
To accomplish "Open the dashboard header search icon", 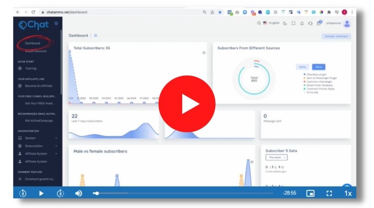I will coord(259,23).
